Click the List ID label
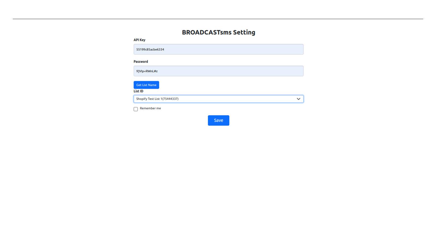Viewport: 436px width, 245px height. [x=138, y=91]
